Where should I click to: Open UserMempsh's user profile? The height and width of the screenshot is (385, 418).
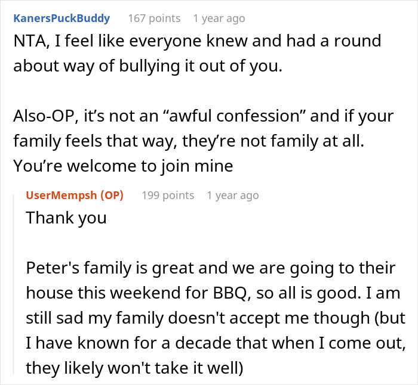62,195
